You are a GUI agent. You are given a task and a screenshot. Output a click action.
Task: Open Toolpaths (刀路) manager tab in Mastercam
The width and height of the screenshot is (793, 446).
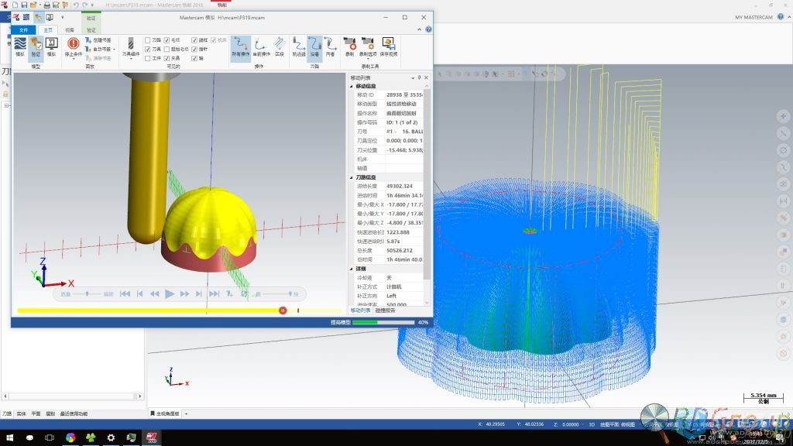point(6,413)
